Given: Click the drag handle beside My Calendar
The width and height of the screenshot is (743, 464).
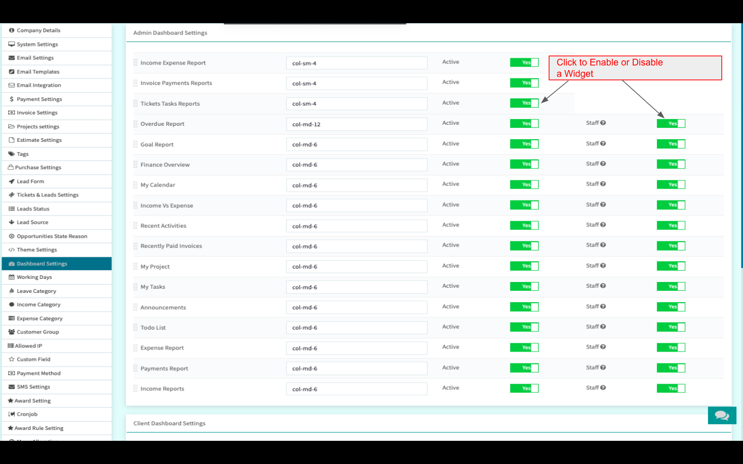Looking at the screenshot, I should click(136, 185).
